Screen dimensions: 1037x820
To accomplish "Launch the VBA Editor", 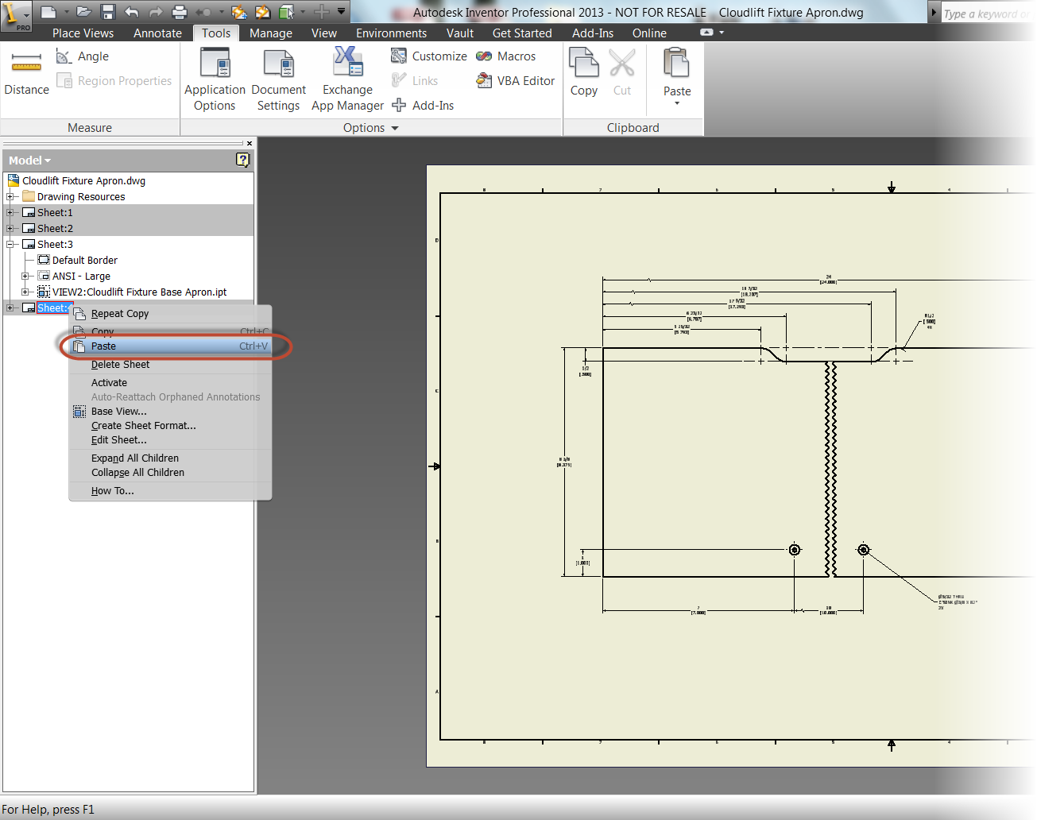I will coord(515,81).
